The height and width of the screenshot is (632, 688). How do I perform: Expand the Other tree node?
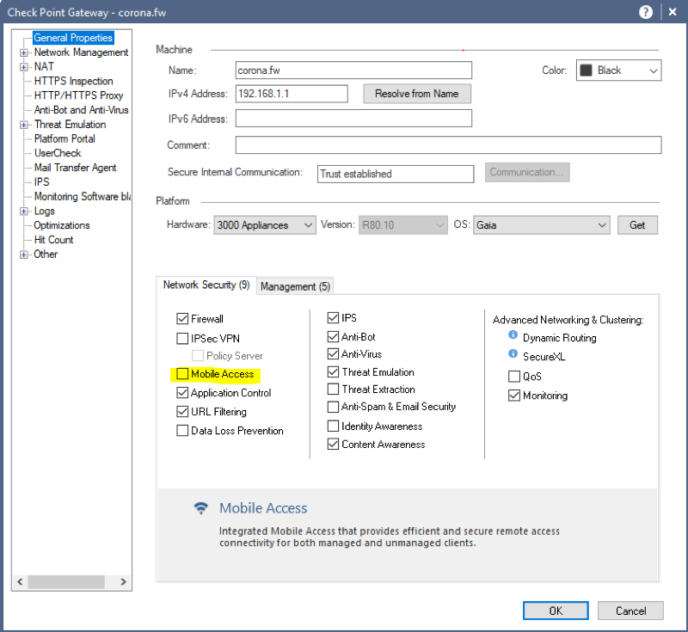pos(24,255)
